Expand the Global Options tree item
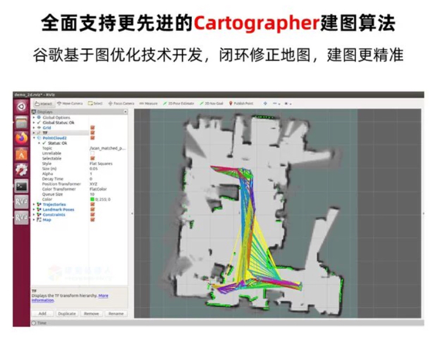The width and height of the screenshot is (437, 343). (x=34, y=117)
